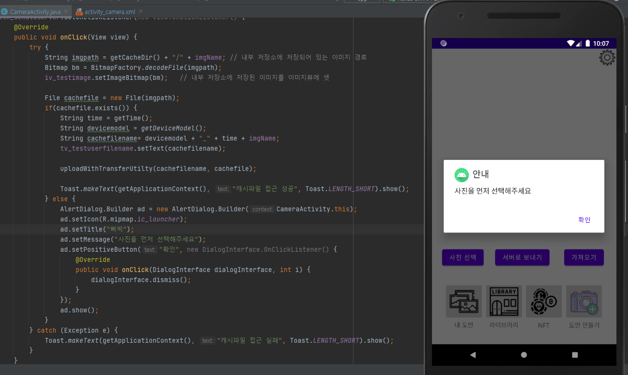The height and width of the screenshot is (375, 628).
Task: Tap the Android recents square button
Action: pos(575,355)
